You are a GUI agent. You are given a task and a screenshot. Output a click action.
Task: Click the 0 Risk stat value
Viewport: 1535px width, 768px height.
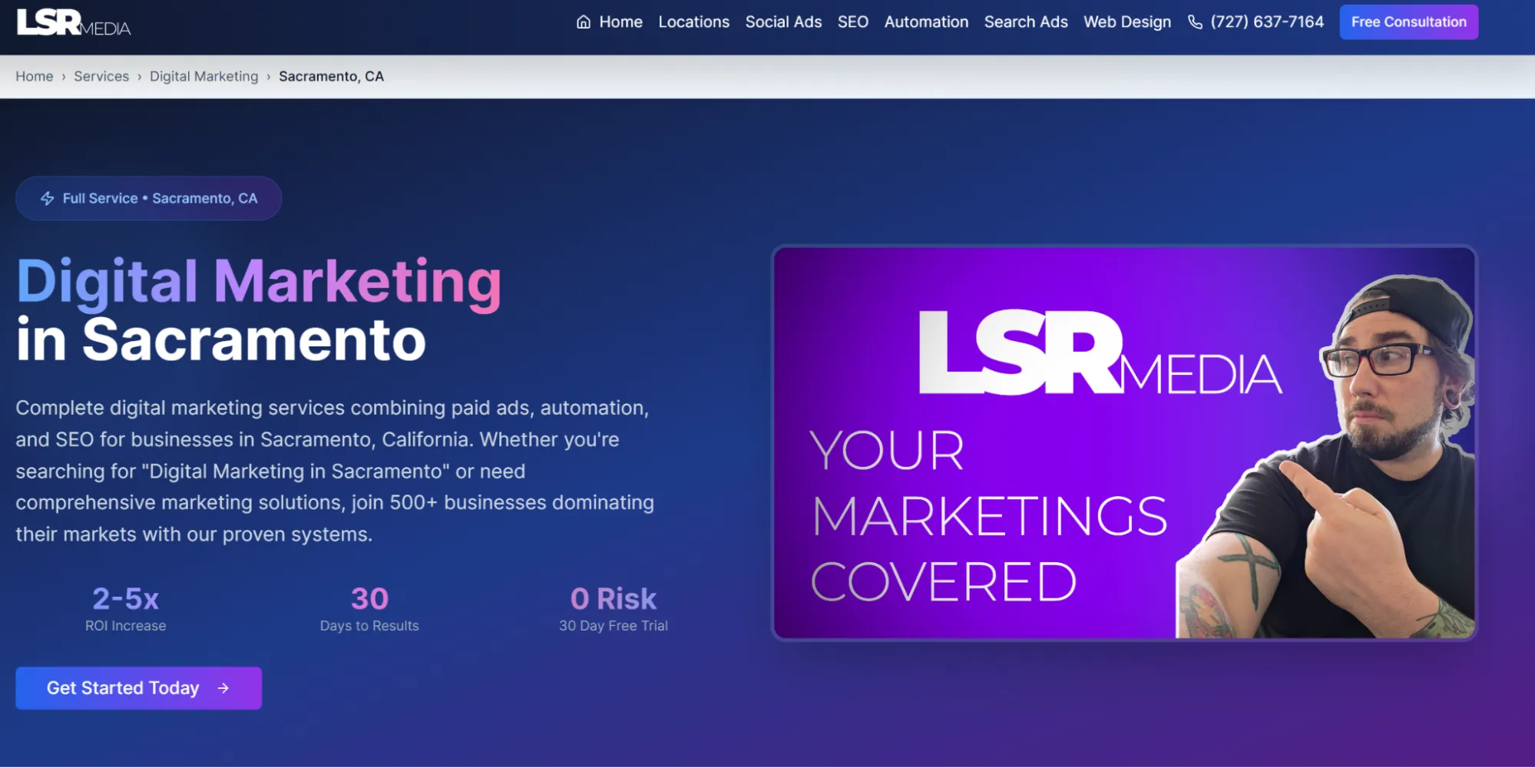614,598
